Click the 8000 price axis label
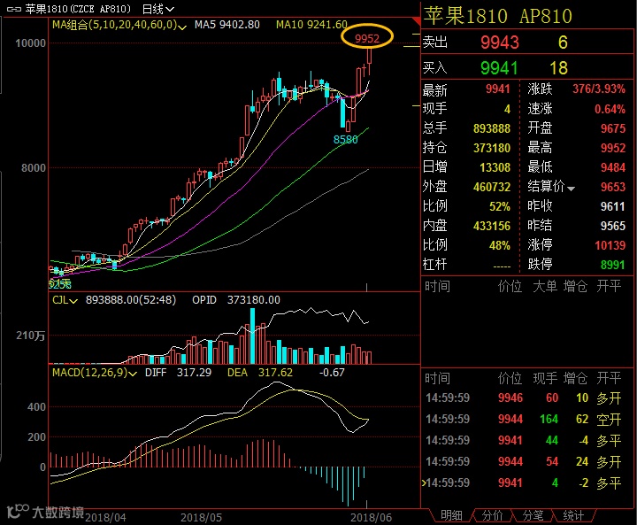 34,168
